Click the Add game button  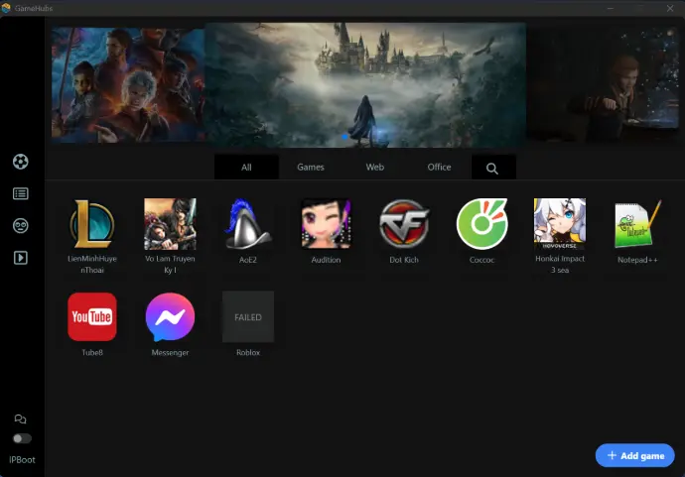[x=634, y=455]
